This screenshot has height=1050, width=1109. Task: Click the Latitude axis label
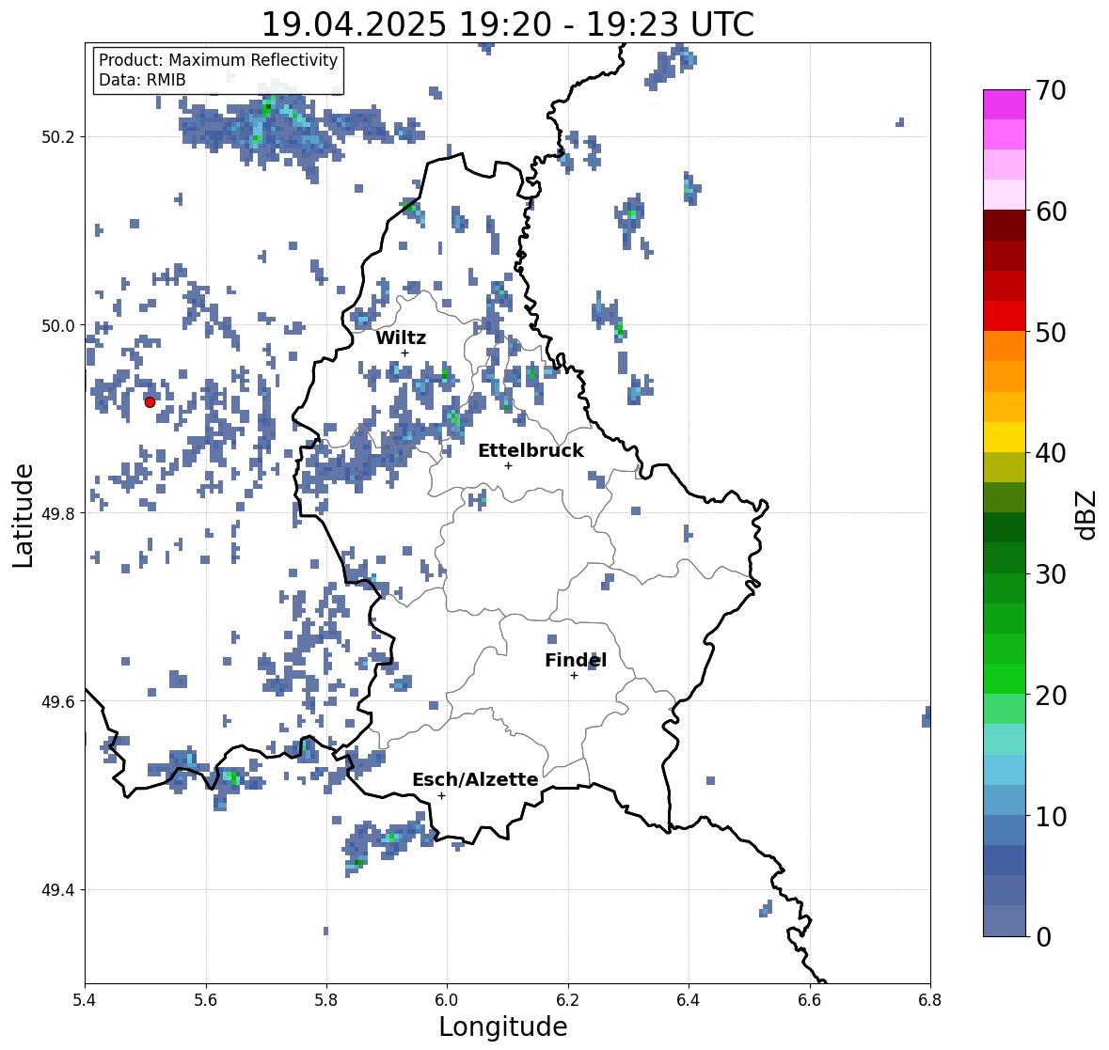pyautogui.click(x=23, y=515)
